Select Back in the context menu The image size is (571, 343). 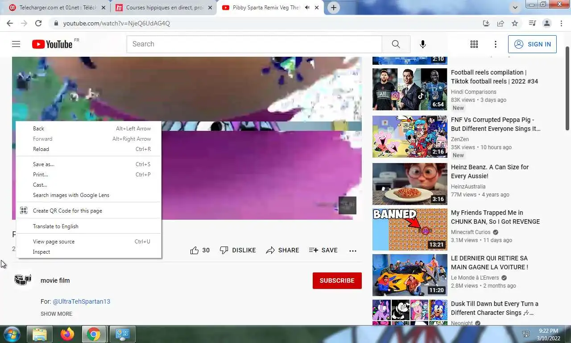pos(89,129)
